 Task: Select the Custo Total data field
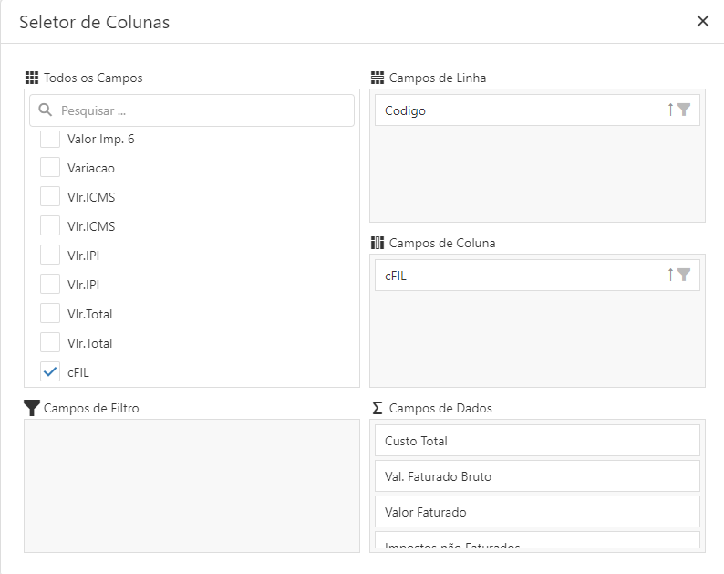(x=537, y=440)
